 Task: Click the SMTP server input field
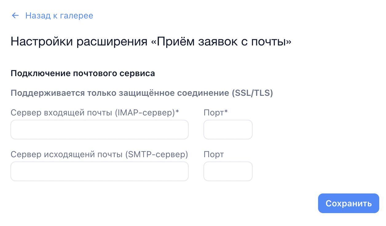(99, 171)
